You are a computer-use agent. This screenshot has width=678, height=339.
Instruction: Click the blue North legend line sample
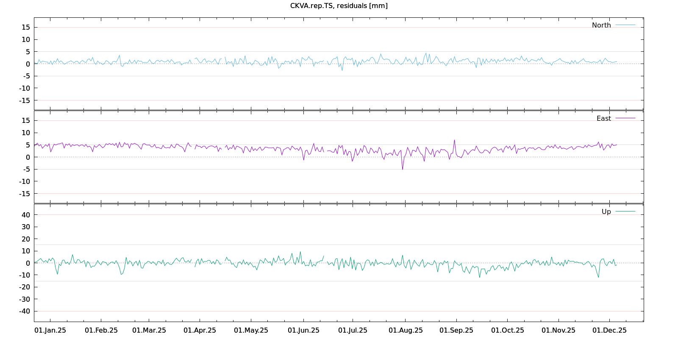coord(625,25)
